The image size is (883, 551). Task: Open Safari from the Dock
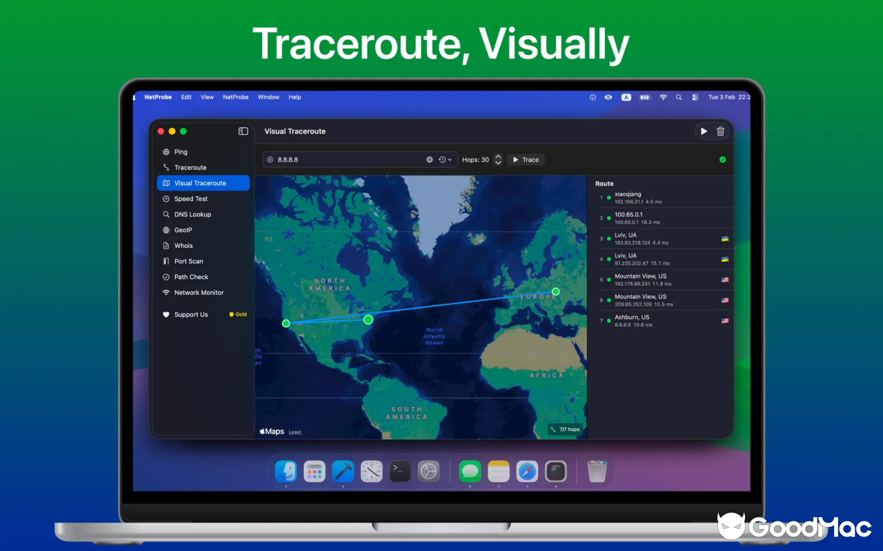[x=527, y=471]
